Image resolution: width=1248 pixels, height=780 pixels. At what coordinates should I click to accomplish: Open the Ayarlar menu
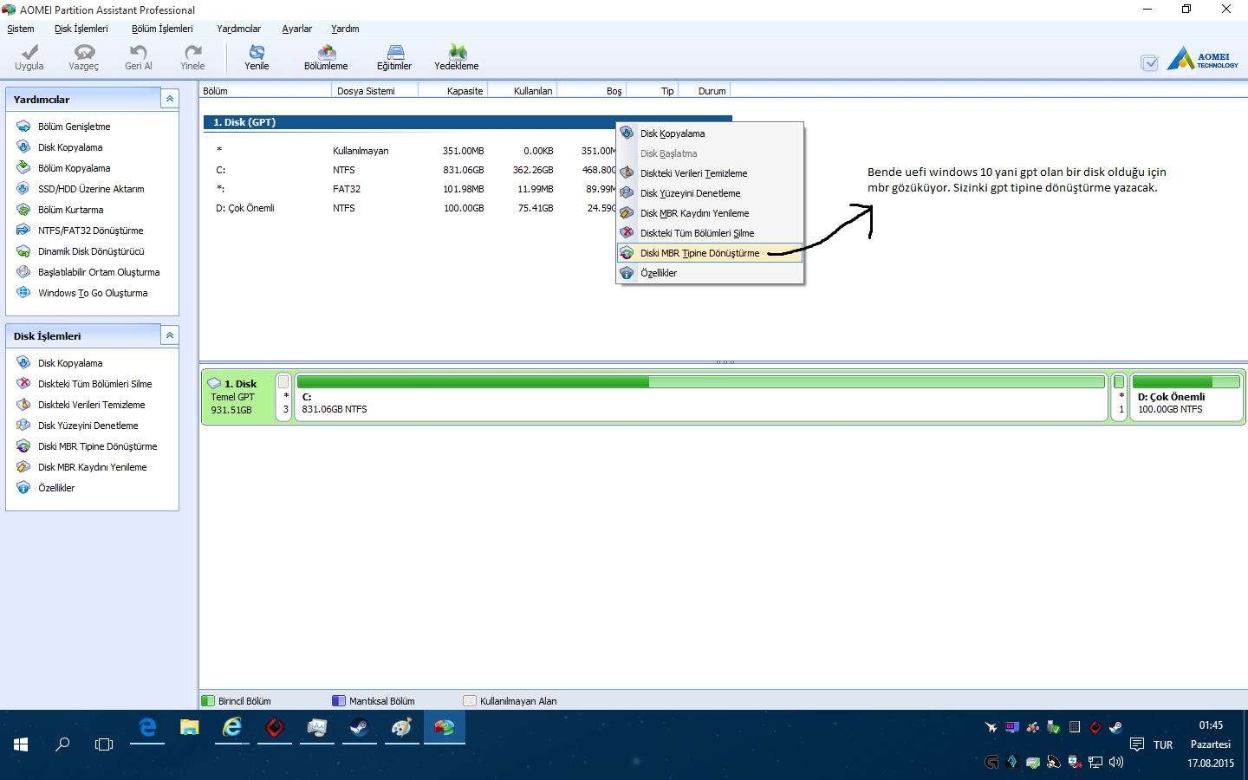(296, 29)
